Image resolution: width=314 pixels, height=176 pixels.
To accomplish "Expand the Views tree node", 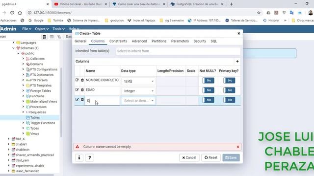I will tap(23, 133).
